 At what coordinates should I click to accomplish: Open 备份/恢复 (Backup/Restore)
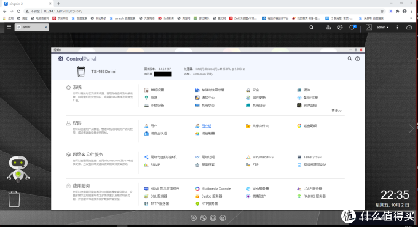(x=307, y=98)
